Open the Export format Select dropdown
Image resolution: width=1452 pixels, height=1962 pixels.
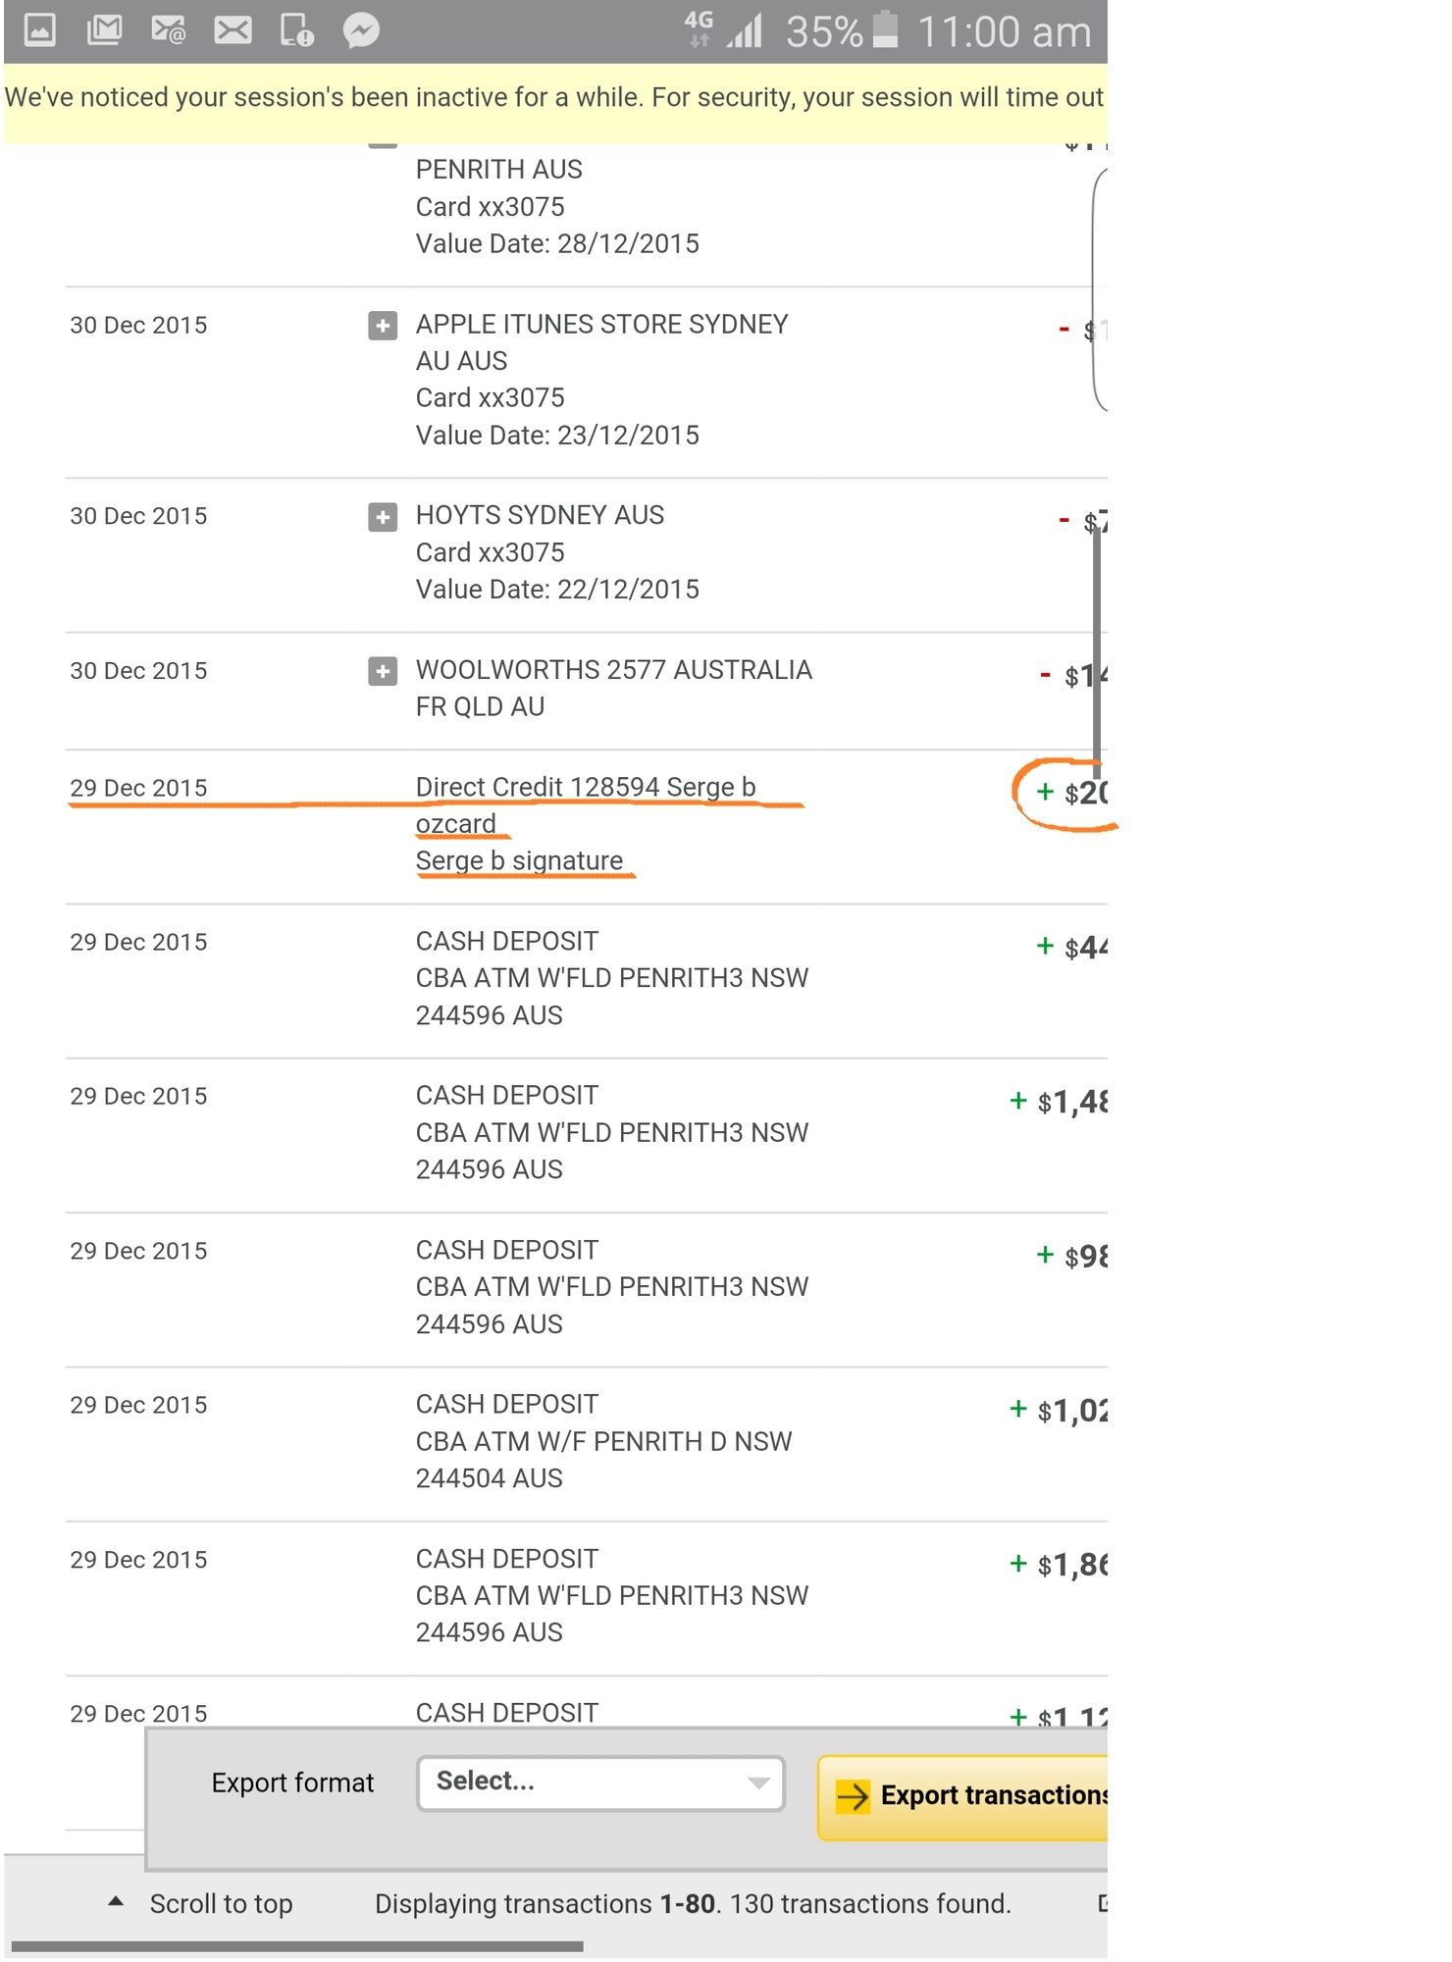[x=600, y=1781]
